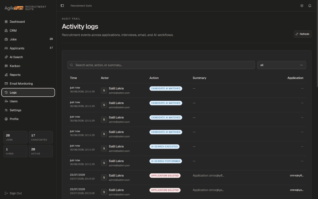Click the Reports chart icon
The width and height of the screenshot is (318, 199).
pyautogui.click(x=6, y=75)
